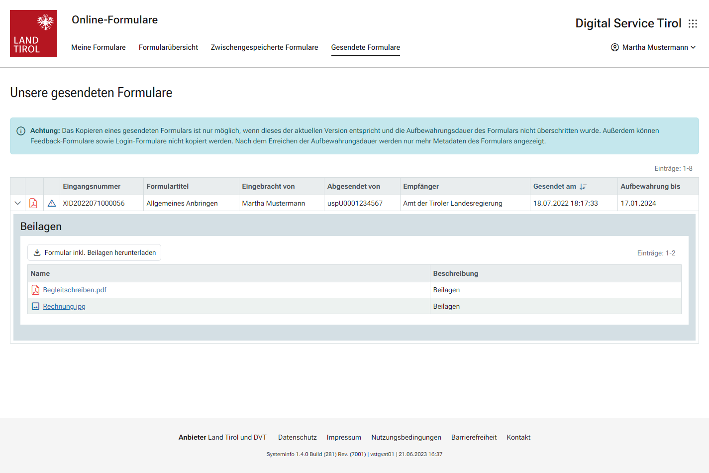The image size is (709, 473).
Task: Open the Datenschutz footer link
Action: click(297, 437)
